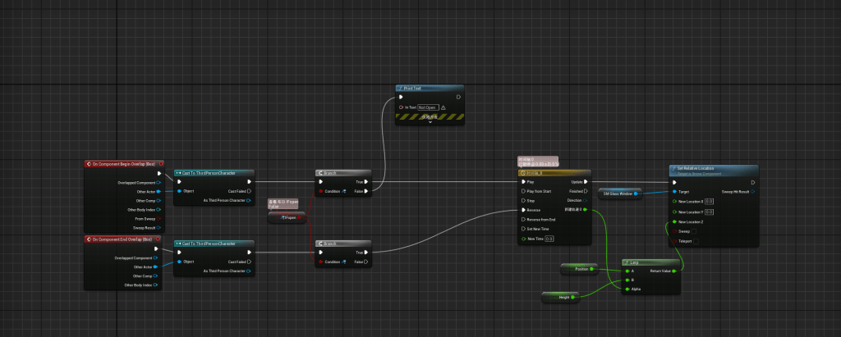Click the warning triangle on Print Text node
841x337 pixels.
(x=443, y=107)
